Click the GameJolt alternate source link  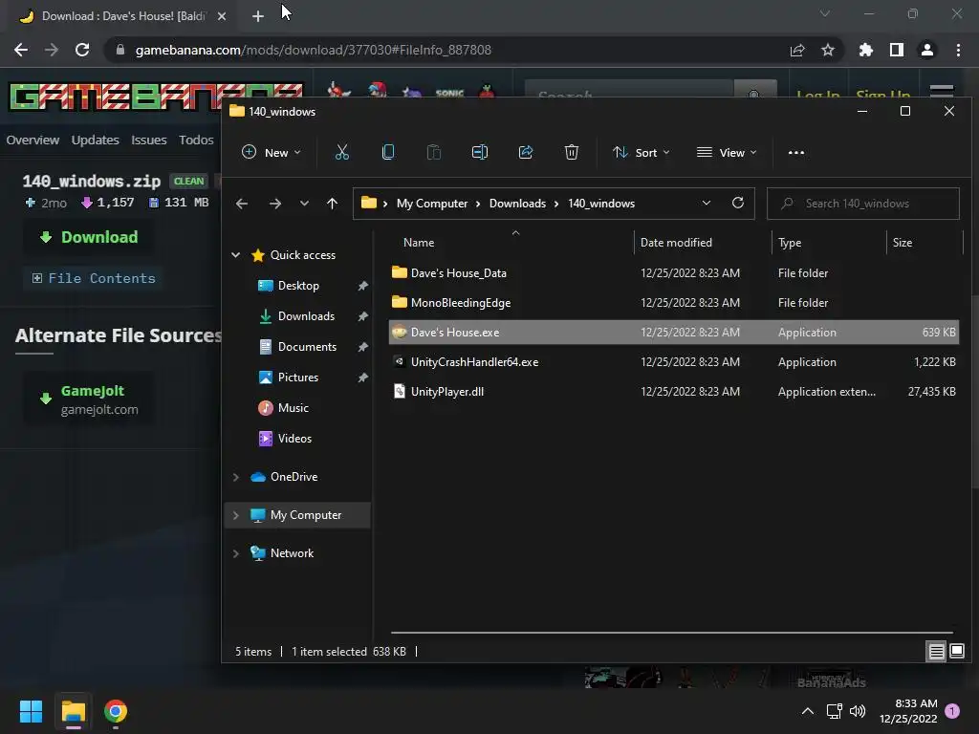(89, 399)
